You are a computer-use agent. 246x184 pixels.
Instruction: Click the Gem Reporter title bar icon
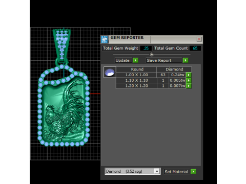click(105, 39)
